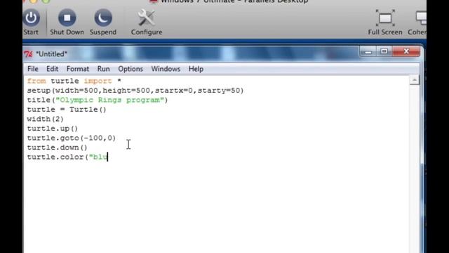Click the setup(width=500 line
Screen dimensions: 449x253
click(x=135, y=91)
